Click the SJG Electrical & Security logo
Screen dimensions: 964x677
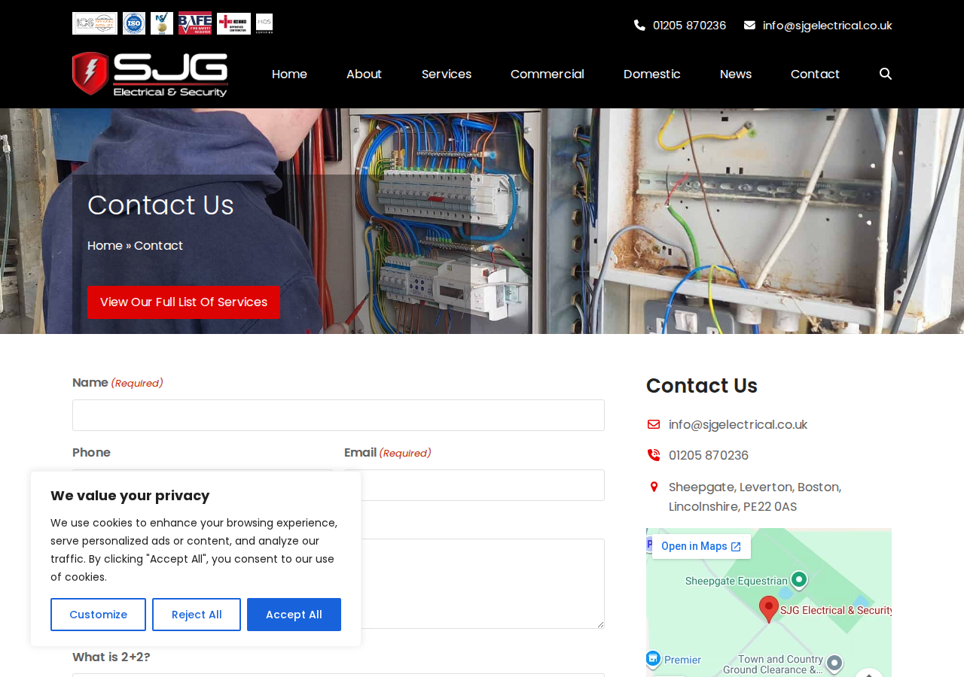pos(150,74)
